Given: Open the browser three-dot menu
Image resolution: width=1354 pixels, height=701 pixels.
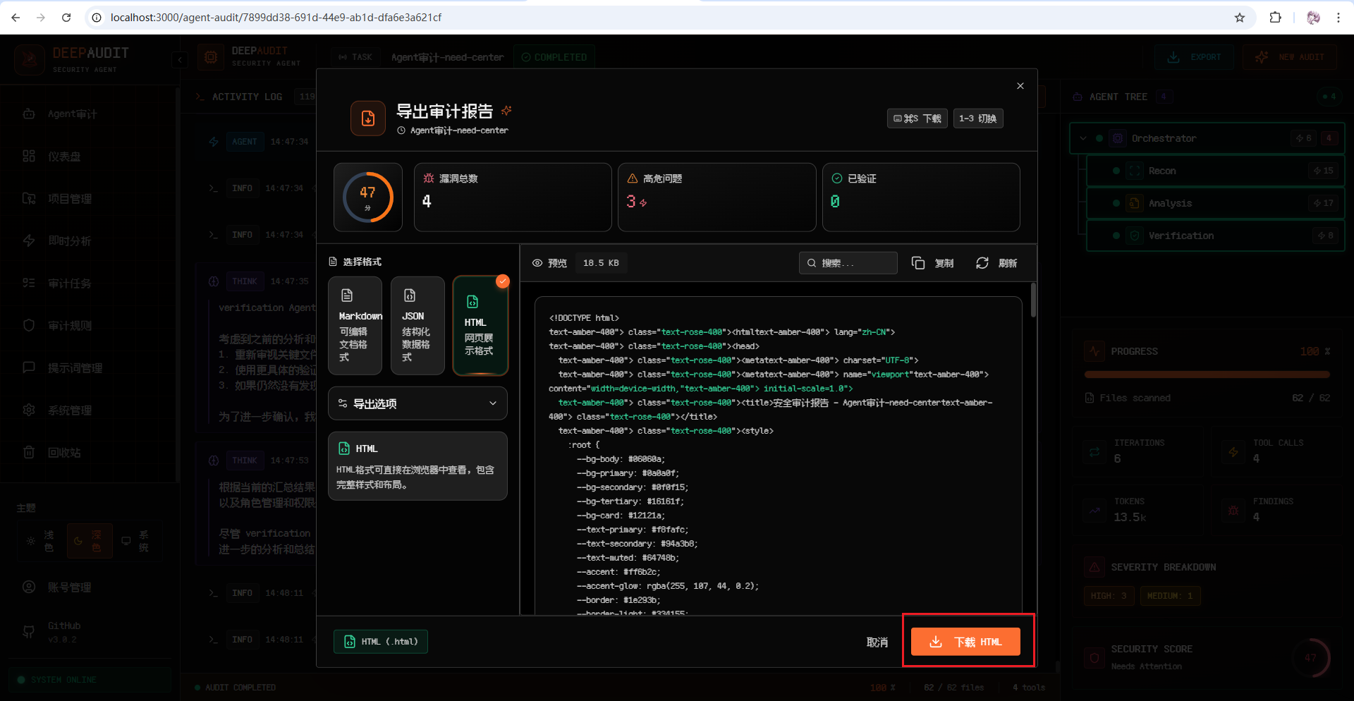Looking at the screenshot, I should pos(1338,18).
